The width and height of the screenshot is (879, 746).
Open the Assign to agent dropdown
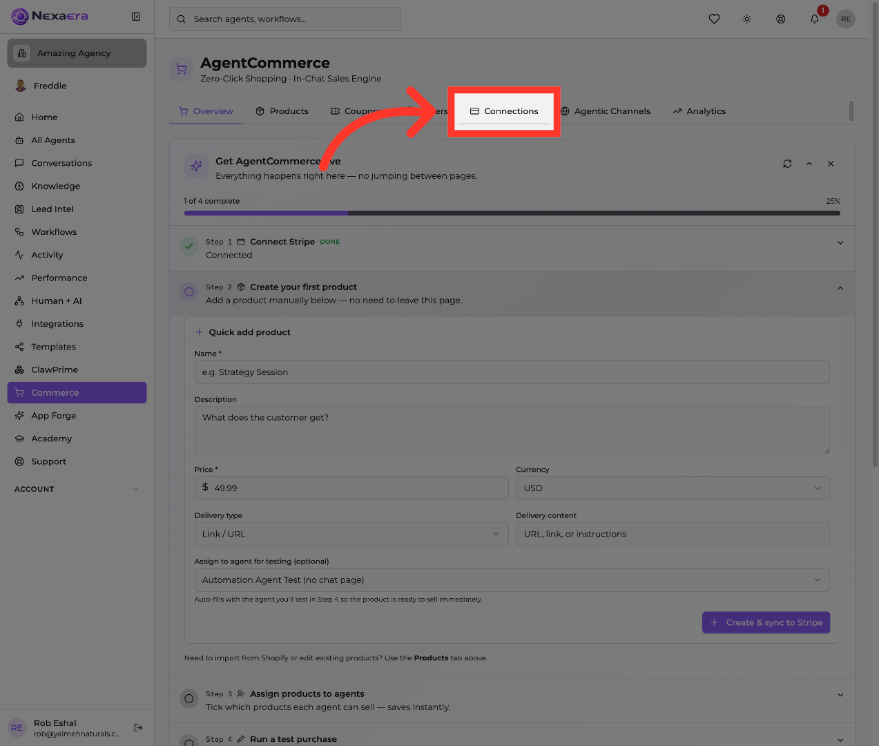512,580
